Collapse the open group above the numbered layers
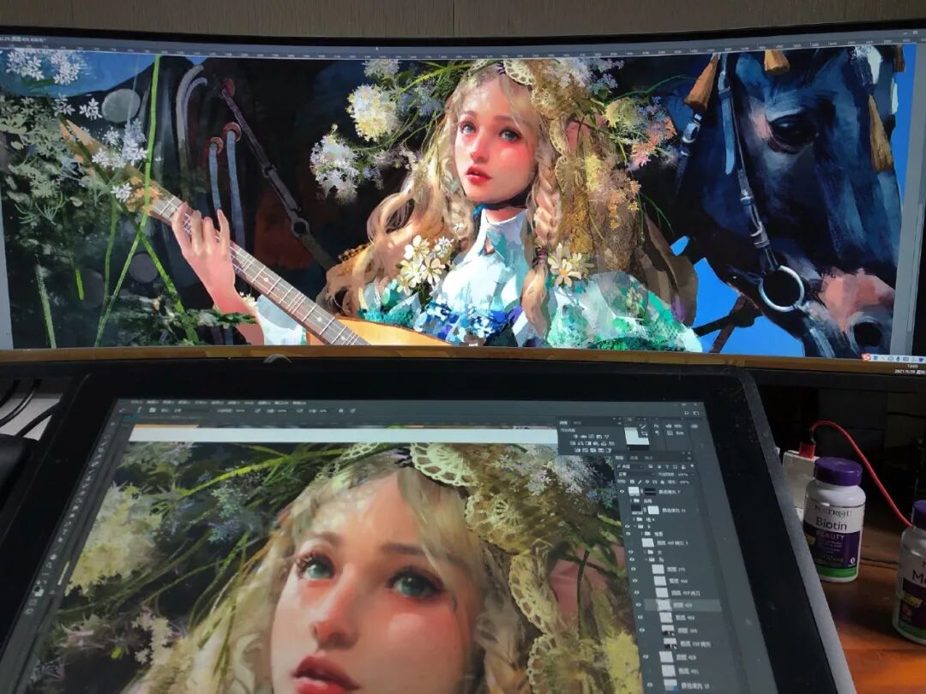Image resolution: width=926 pixels, height=694 pixels. pyautogui.click(x=646, y=559)
